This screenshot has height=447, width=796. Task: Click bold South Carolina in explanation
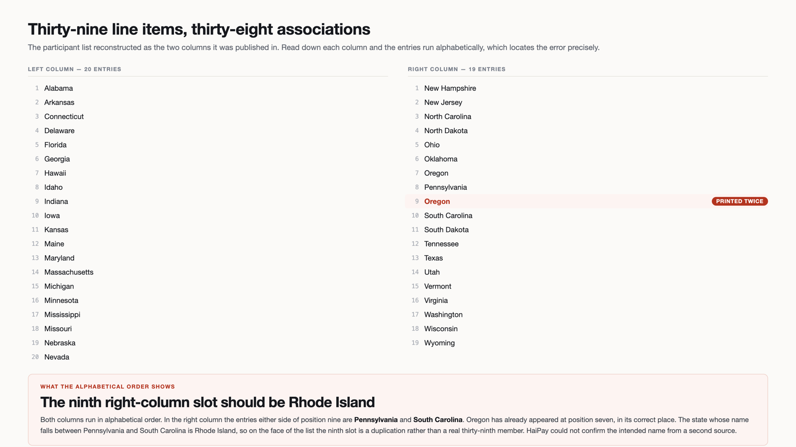tap(438, 420)
